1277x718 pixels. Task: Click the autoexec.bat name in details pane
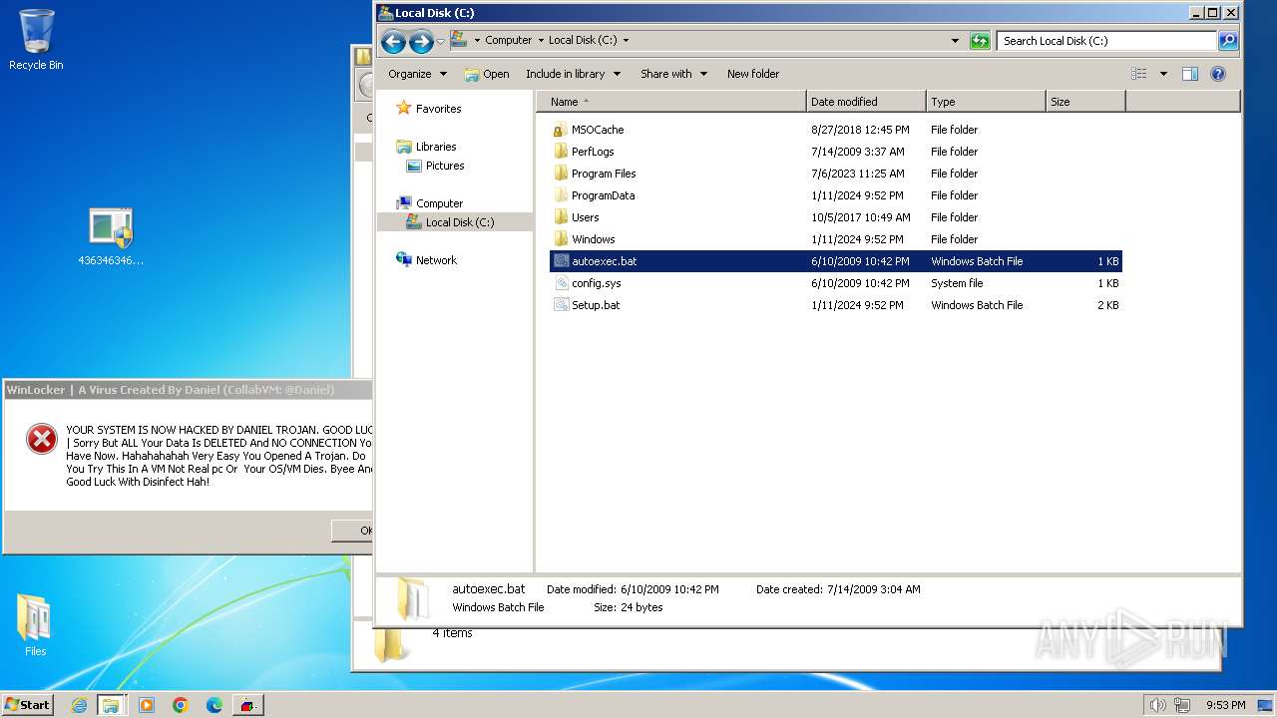pos(488,589)
